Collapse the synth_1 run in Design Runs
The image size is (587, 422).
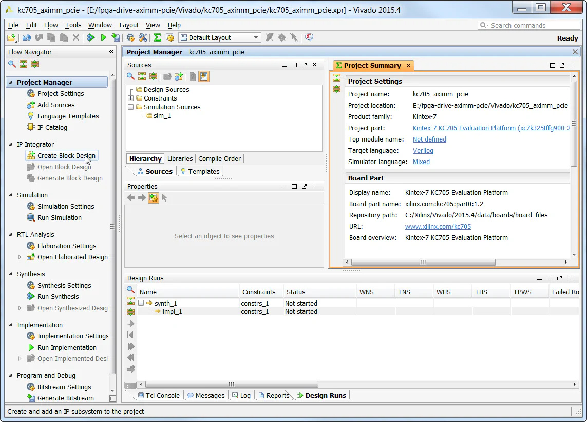141,303
